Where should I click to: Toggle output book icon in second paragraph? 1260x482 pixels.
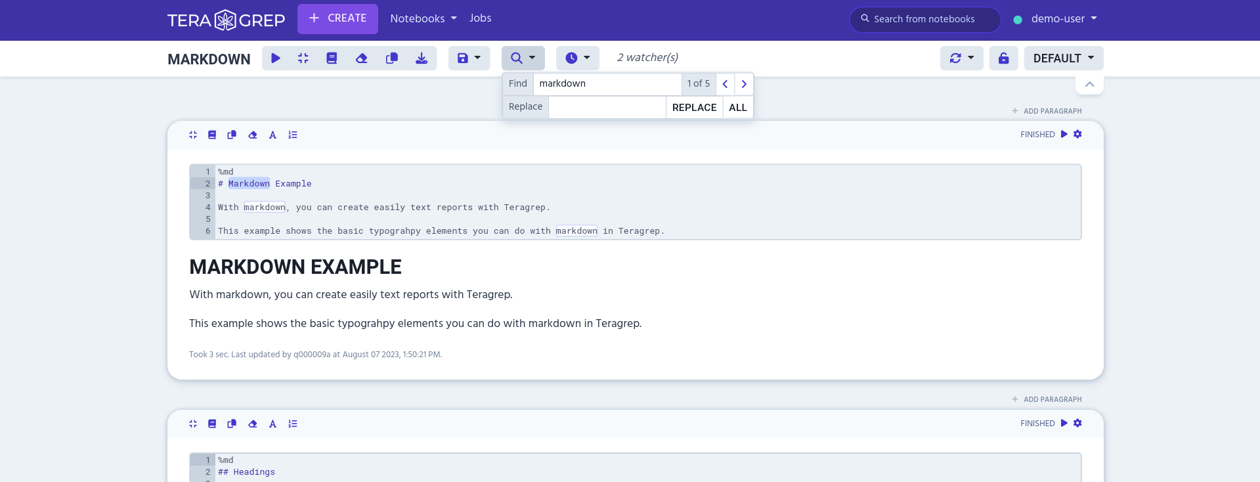pos(212,424)
